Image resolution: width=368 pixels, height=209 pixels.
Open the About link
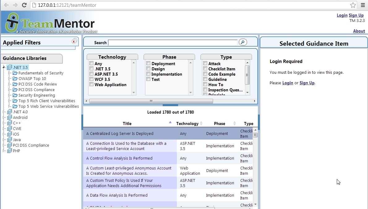[359, 31]
